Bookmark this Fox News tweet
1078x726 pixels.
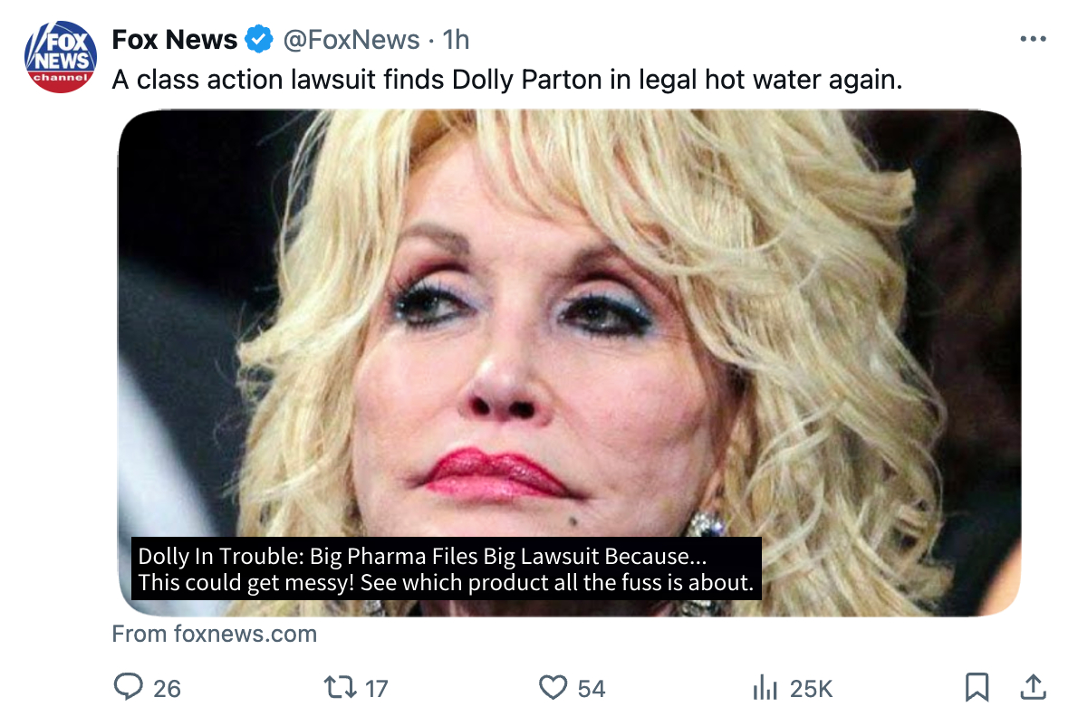coord(977,688)
